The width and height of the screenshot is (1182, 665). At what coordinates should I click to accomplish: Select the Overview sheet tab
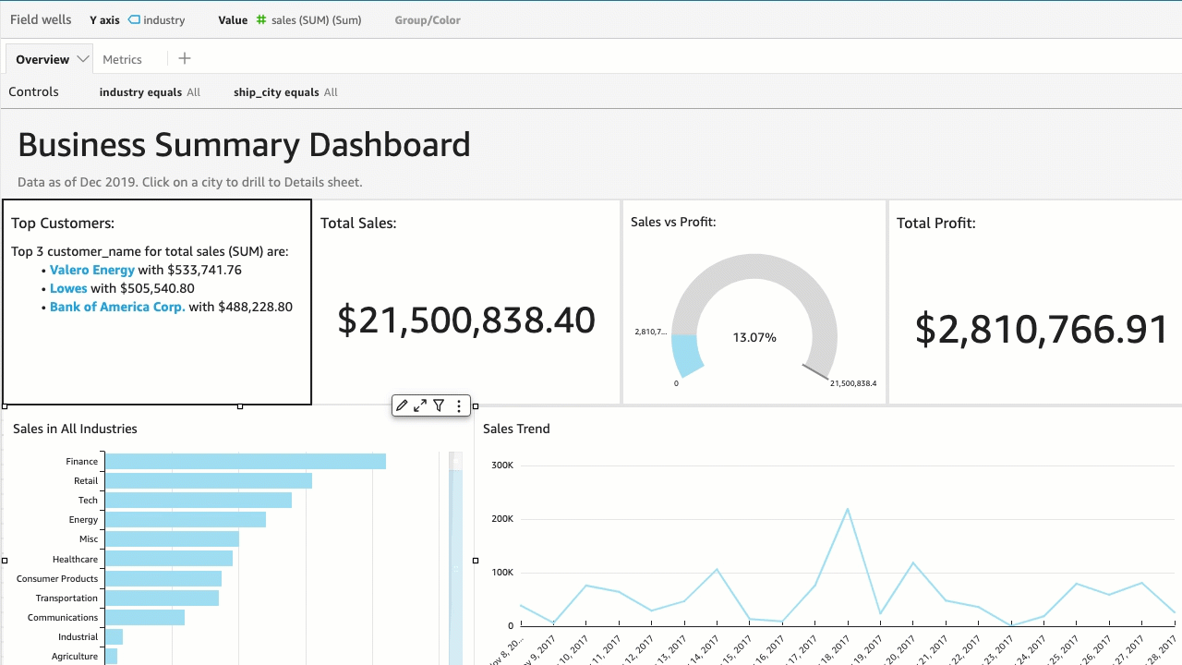click(42, 59)
